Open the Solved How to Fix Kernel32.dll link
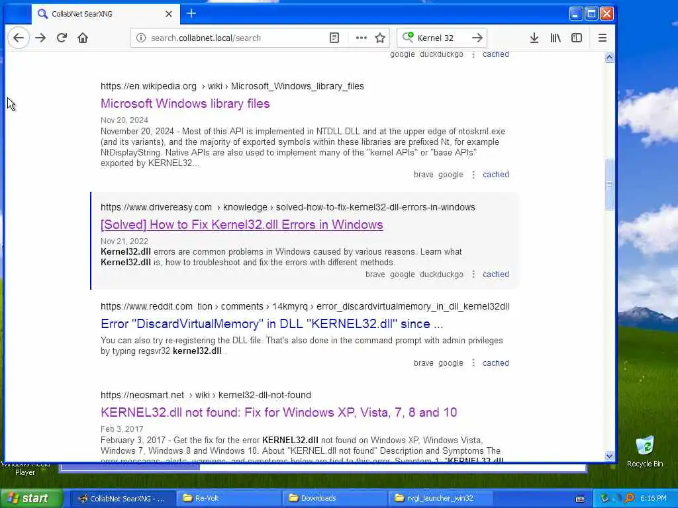This screenshot has width=678, height=508. [x=242, y=225]
